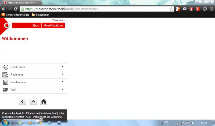Expand Tarif row arrow

point(62,89)
